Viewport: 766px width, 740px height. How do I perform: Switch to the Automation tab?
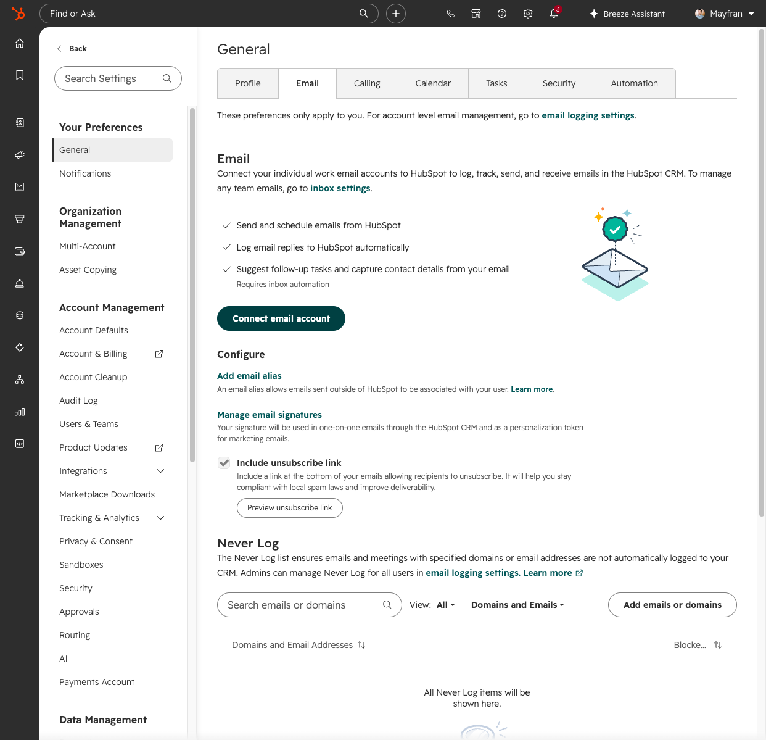(634, 83)
